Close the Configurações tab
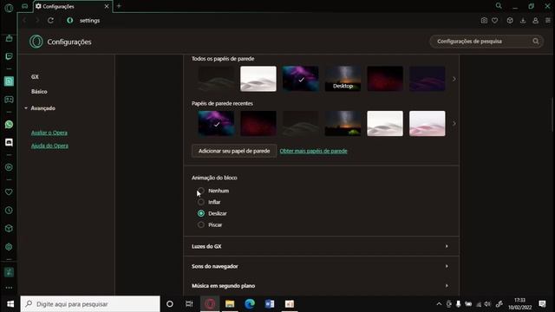 click(x=107, y=6)
